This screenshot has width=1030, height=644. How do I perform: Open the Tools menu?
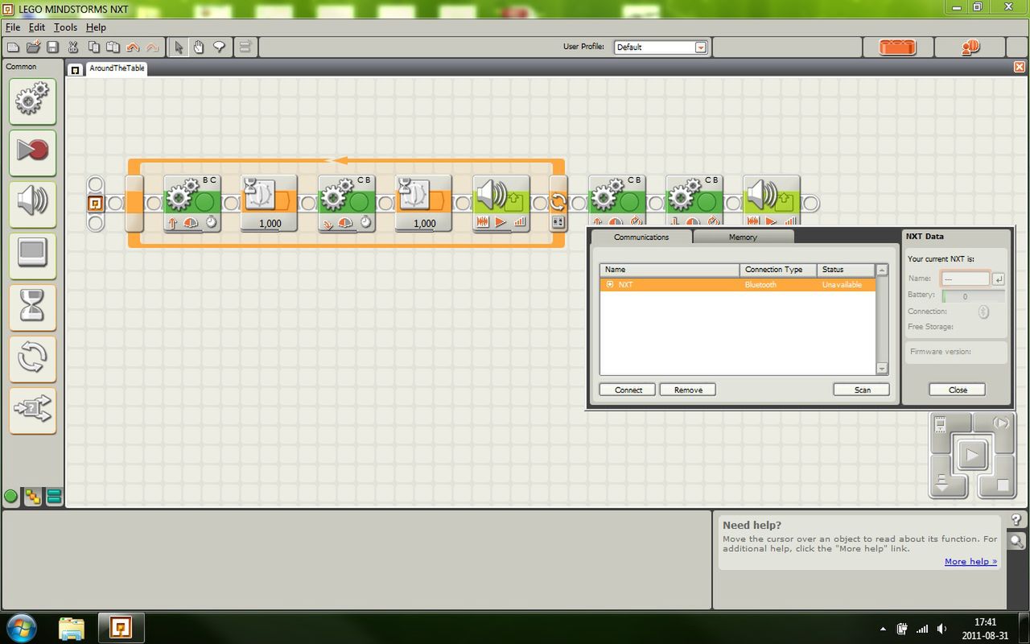point(66,27)
